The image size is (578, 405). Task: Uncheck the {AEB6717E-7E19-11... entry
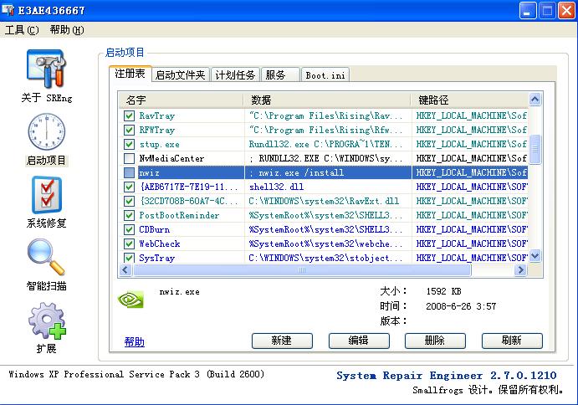pos(129,187)
